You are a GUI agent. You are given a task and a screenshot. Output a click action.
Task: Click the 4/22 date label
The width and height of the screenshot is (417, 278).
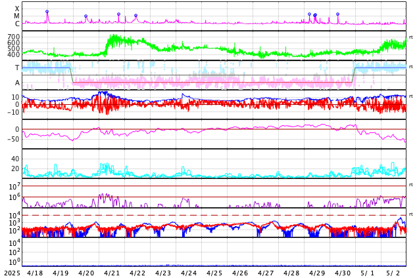click(137, 273)
